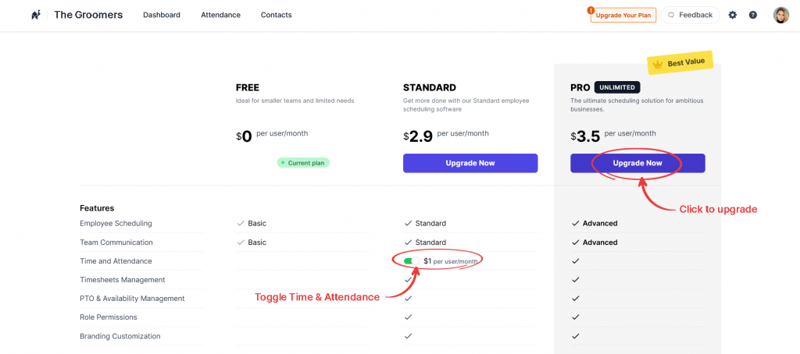Click the Pro plan Time and Attendance checkmark
The image size is (800, 354).
pos(576,260)
